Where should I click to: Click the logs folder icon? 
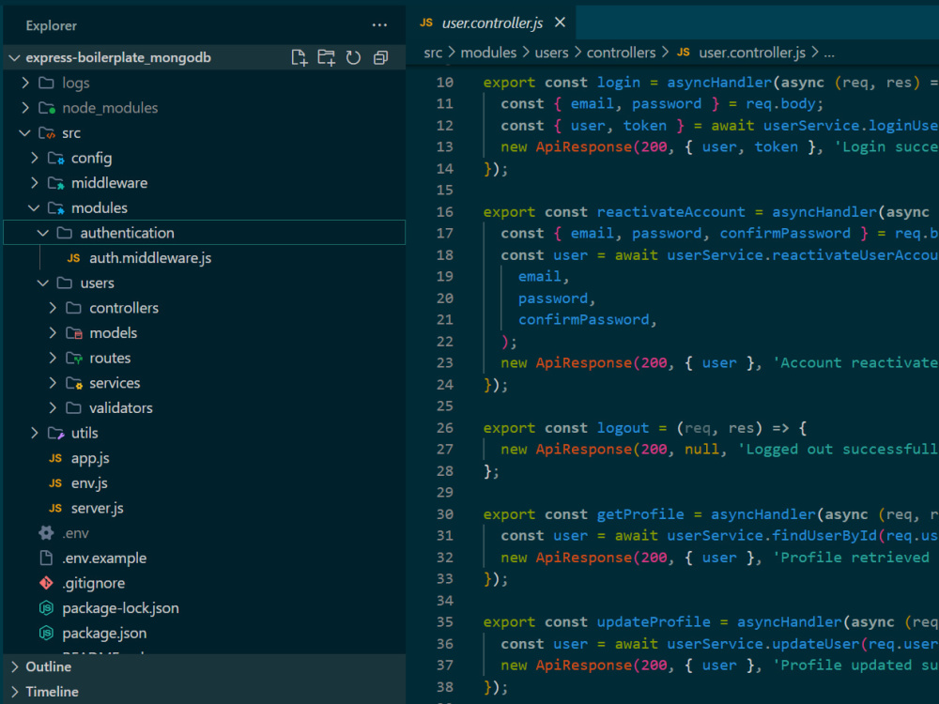(x=46, y=83)
